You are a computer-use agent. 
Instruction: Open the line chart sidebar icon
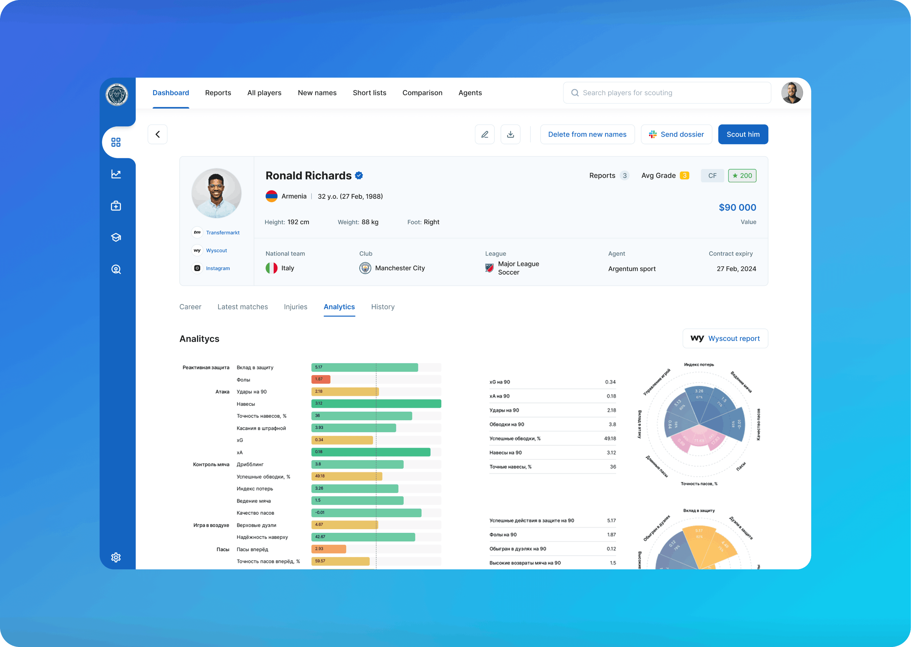(x=116, y=174)
